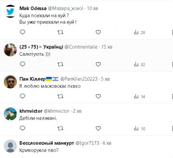View analytics showing 28 views

(x=139, y=32)
